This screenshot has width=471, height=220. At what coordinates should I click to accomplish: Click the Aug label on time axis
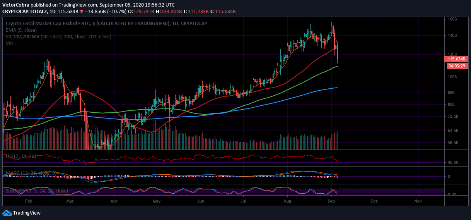[x=287, y=201]
